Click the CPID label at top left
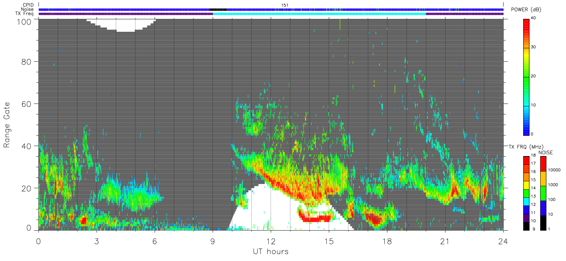 (x=28, y=5)
